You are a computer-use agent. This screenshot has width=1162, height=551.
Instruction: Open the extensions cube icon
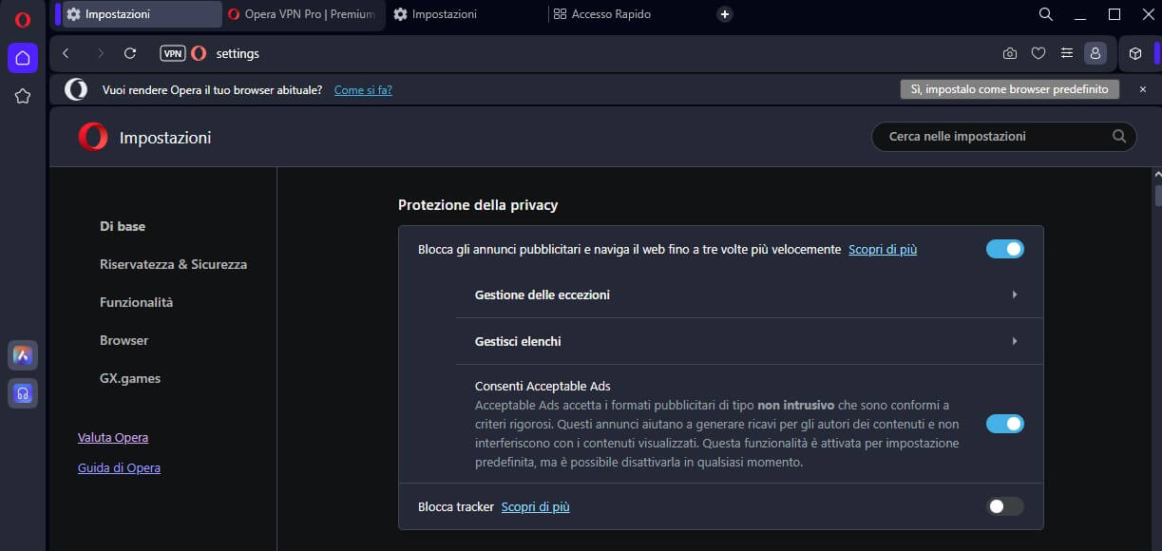1135,54
